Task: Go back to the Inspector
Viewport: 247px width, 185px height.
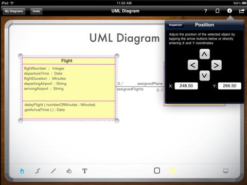Action: tap(175, 25)
